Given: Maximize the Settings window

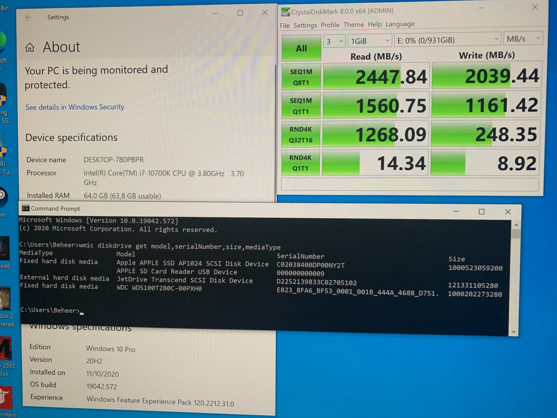Looking at the screenshot, I should pos(240,13).
